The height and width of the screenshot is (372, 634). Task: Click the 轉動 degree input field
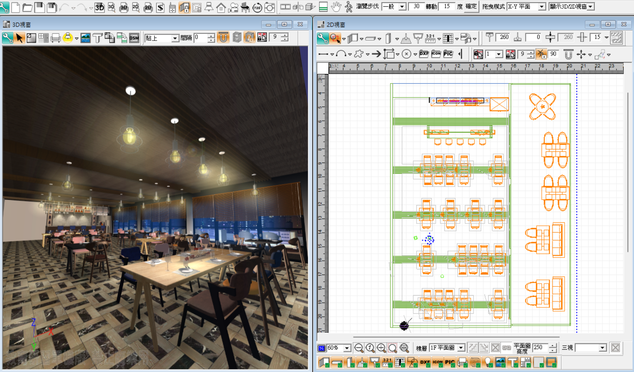(x=446, y=7)
